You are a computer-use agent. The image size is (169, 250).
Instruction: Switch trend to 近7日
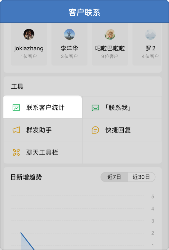[x=114, y=177]
